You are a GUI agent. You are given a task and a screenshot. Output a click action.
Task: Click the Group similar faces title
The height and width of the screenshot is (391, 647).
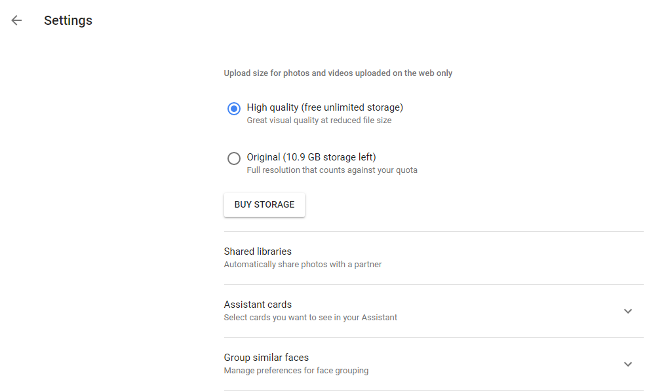266,358
